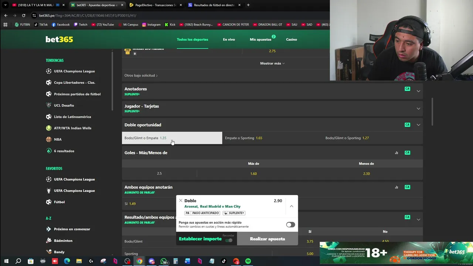This screenshot has height=266, width=473.
Task: Click CA badge in Ambos equipos anotarán
Action: pos(407,187)
